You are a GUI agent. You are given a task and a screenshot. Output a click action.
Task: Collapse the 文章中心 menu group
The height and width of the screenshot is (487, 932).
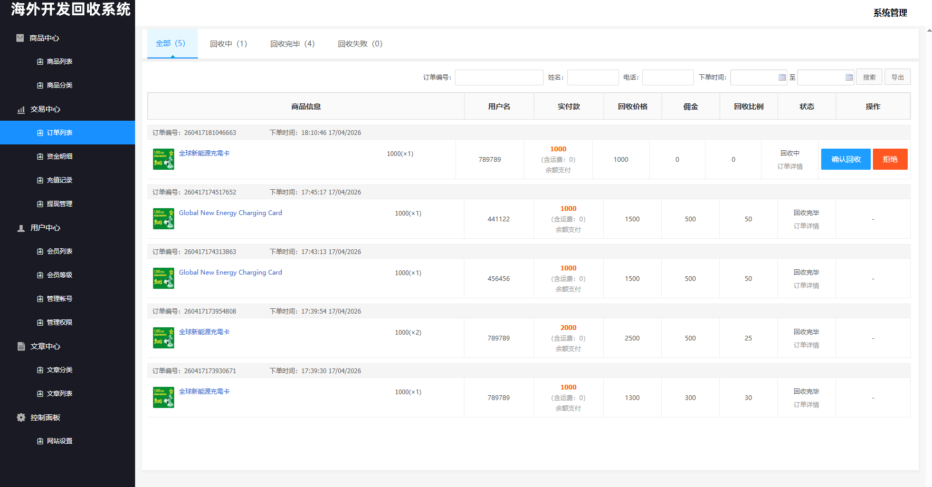coord(45,346)
